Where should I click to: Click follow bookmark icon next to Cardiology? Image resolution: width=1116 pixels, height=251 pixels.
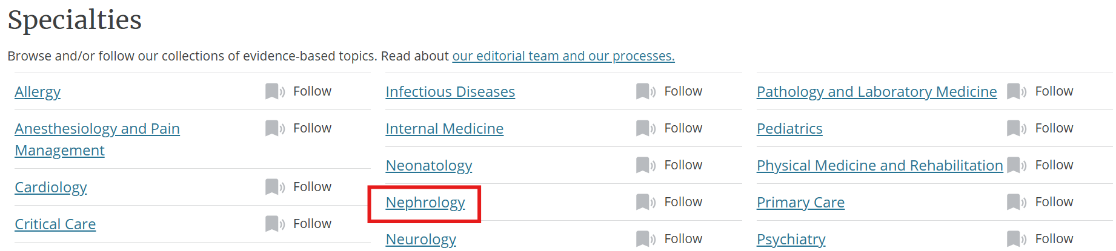coord(274,187)
